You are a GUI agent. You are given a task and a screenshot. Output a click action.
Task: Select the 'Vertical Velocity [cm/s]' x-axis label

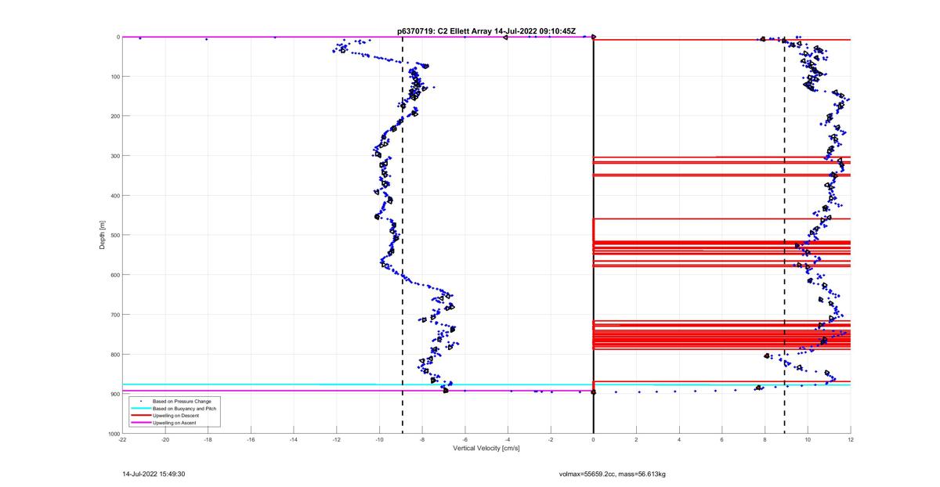pyautogui.click(x=486, y=449)
